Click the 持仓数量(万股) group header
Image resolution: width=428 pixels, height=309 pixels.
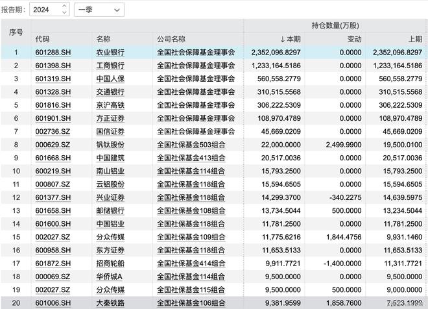click(335, 26)
